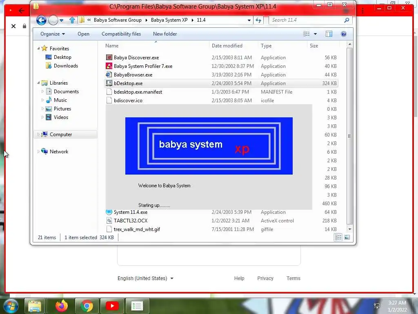418x314 pixels.
Task: Click the address bar folder icon
Action: click(82, 20)
